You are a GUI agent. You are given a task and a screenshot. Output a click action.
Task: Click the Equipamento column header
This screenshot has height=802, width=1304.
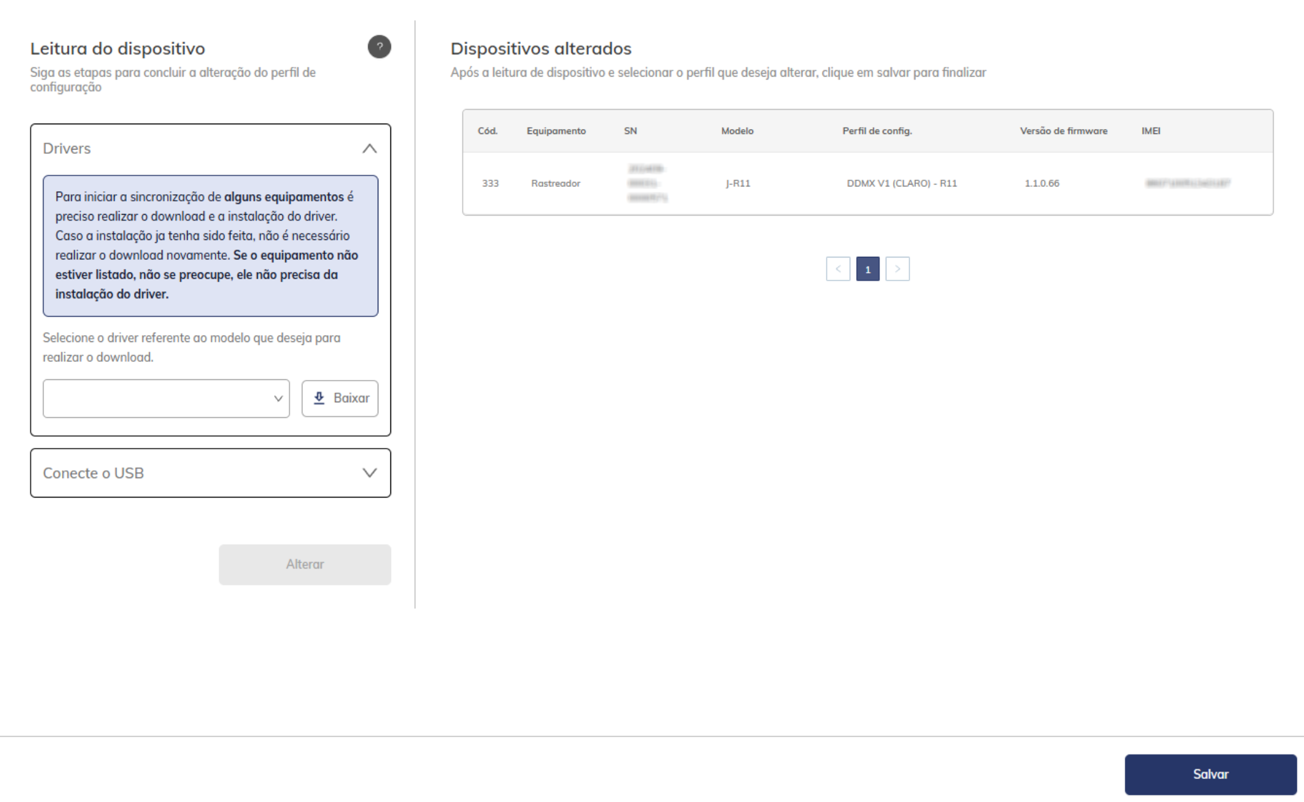point(556,131)
